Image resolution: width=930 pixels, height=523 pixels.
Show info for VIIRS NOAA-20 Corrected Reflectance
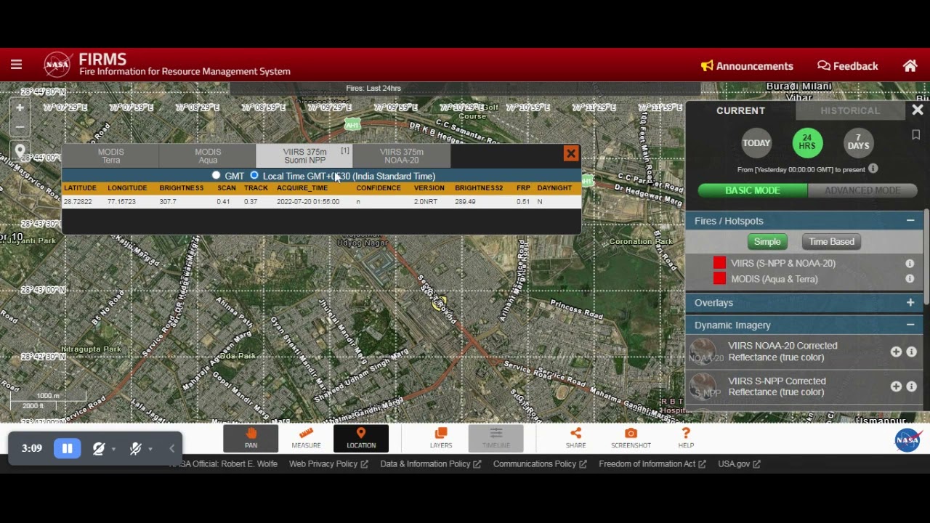point(911,352)
